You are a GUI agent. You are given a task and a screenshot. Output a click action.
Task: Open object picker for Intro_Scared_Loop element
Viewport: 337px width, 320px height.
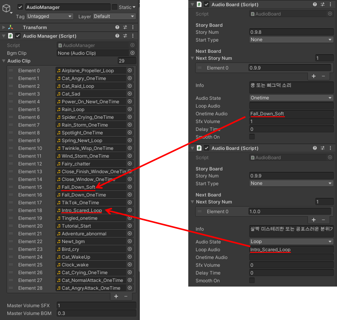130,210
